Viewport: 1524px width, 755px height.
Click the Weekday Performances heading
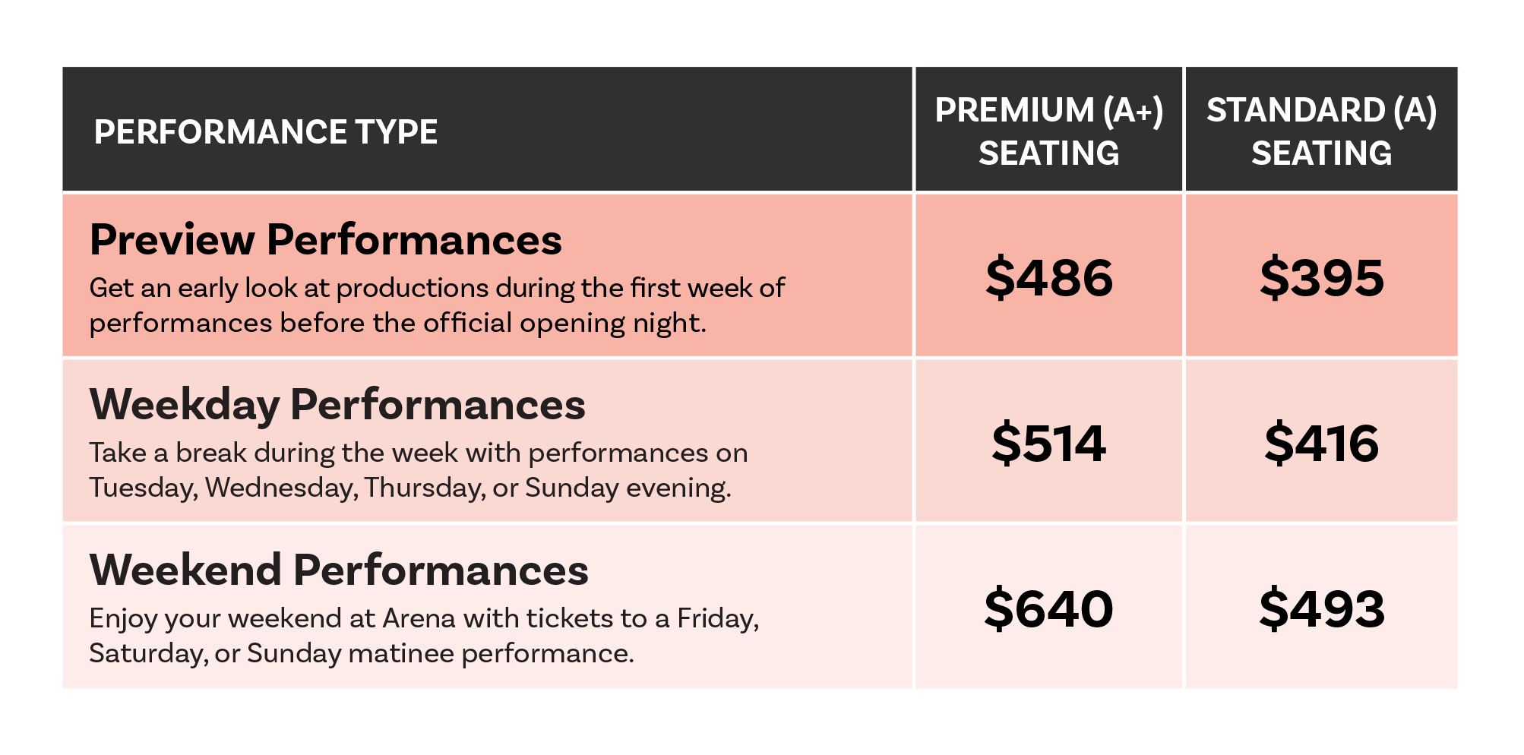[337, 405]
